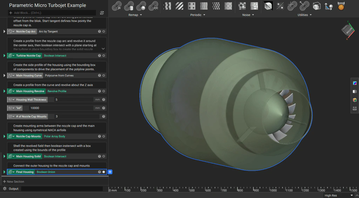Click the view orientation cube in viewport
Viewport: 359px width, 198px height.
[348, 31]
